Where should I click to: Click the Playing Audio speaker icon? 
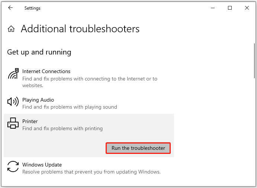tap(13, 102)
